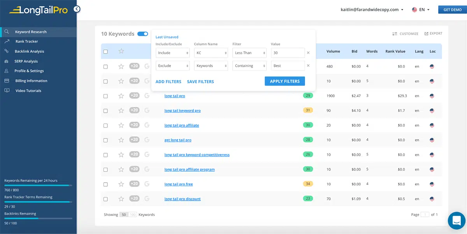
Task: Expand the "Containing" filter dropdown
Action: click(249, 66)
